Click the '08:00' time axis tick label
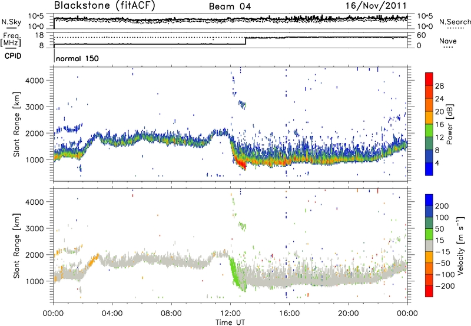 (x=171, y=314)
